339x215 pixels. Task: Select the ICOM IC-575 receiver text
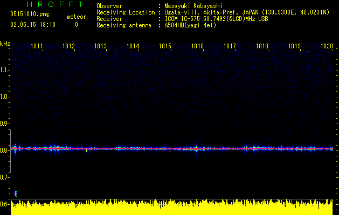(216, 19)
